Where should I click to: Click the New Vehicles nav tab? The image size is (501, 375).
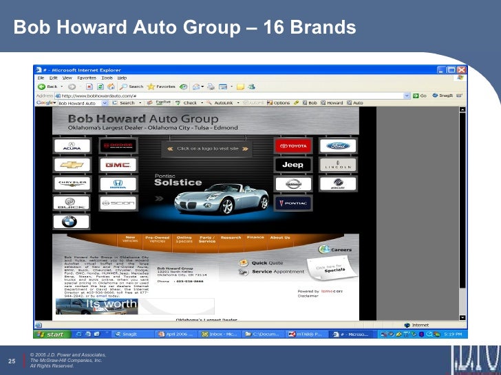(x=130, y=239)
